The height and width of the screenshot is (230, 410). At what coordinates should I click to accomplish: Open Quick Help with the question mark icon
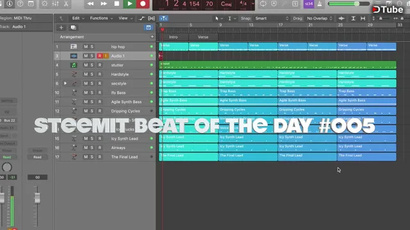pyautogui.click(x=20, y=4)
